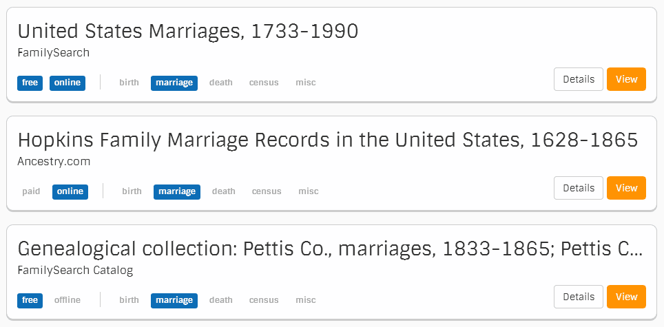
Task: Click the paid tag on Hopkins Family record
Action: (31, 191)
